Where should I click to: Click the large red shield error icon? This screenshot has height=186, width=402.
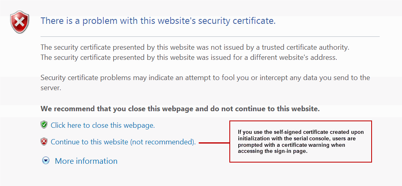point(19,22)
